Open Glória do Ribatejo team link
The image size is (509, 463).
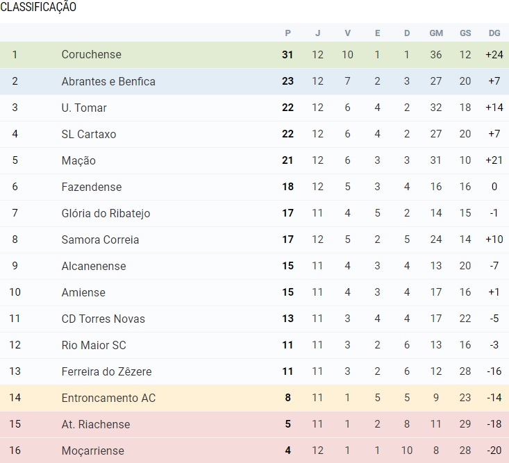(x=106, y=213)
